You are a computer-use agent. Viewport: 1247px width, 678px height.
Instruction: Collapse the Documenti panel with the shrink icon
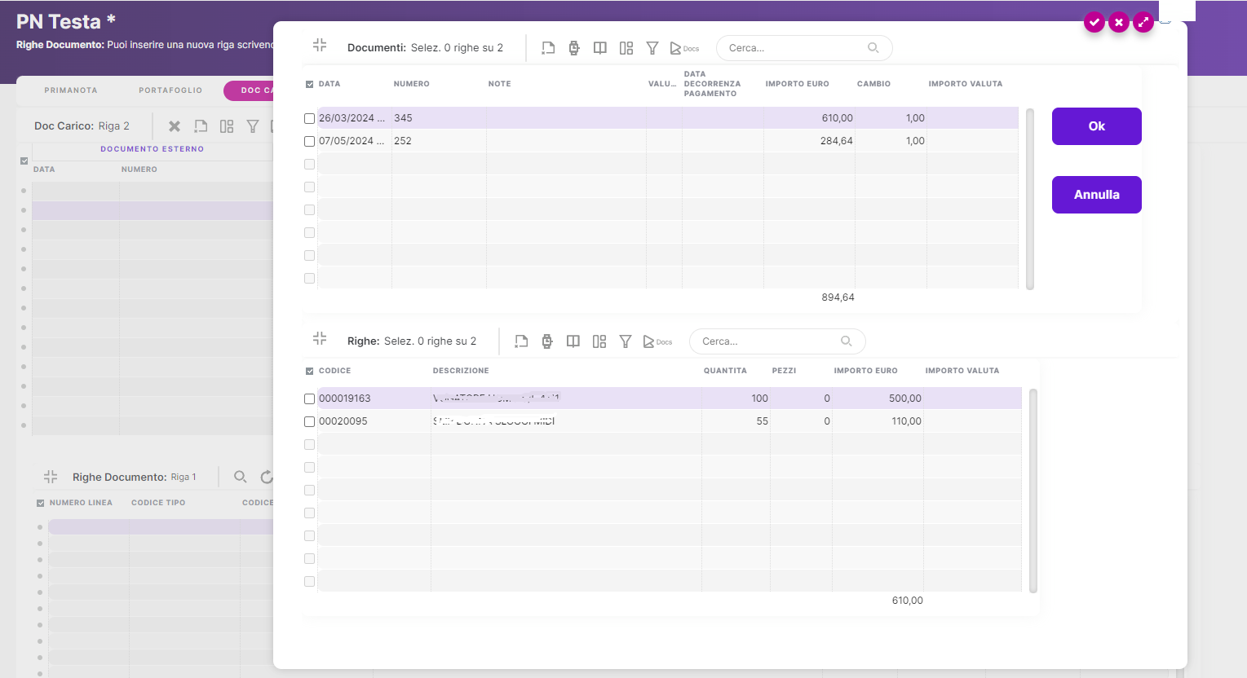(x=320, y=46)
